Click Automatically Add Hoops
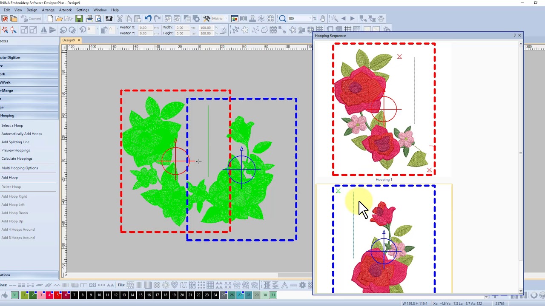Screen dimensions: 545x306 tap(22, 134)
